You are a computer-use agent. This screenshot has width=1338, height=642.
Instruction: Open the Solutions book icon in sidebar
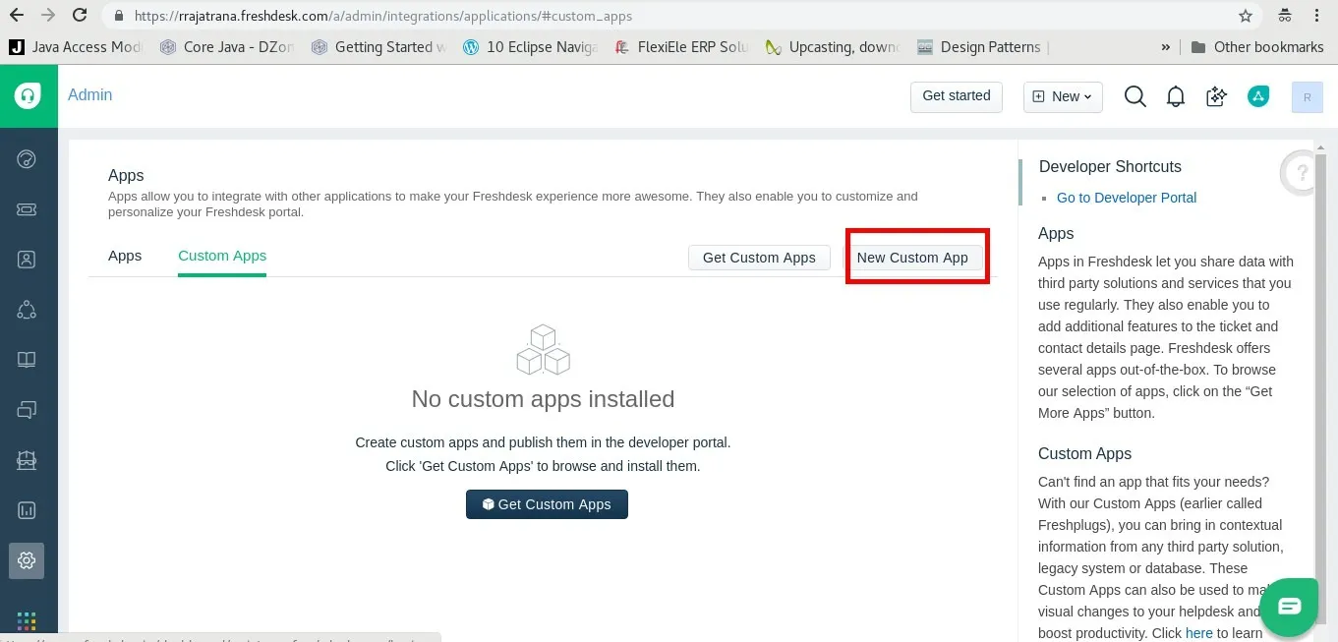coord(28,360)
